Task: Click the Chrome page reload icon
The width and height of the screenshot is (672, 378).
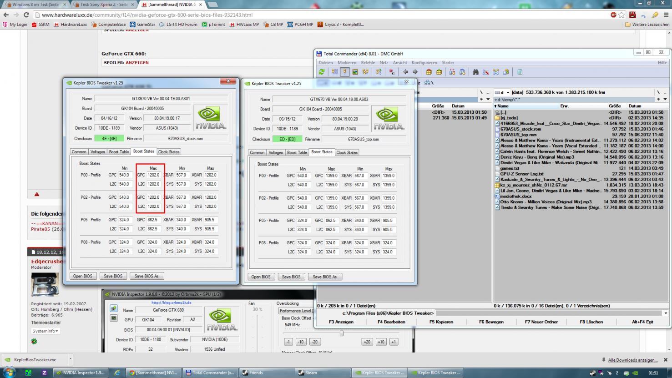Action: click(x=26, y=15)
